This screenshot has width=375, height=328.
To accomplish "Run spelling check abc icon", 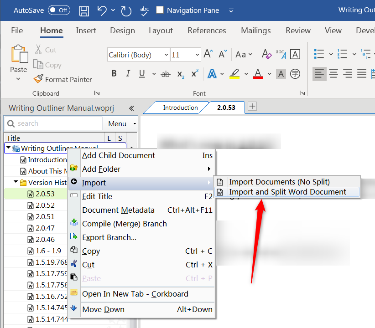I will tap(145, 11).
